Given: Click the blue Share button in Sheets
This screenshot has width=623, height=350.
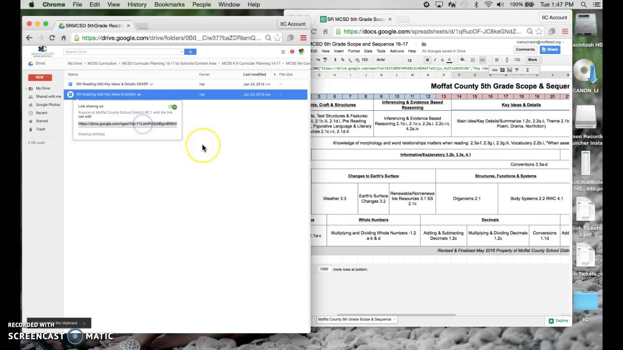Looking at the screenshot, I should pyautogui.click(x=550, y=50).
